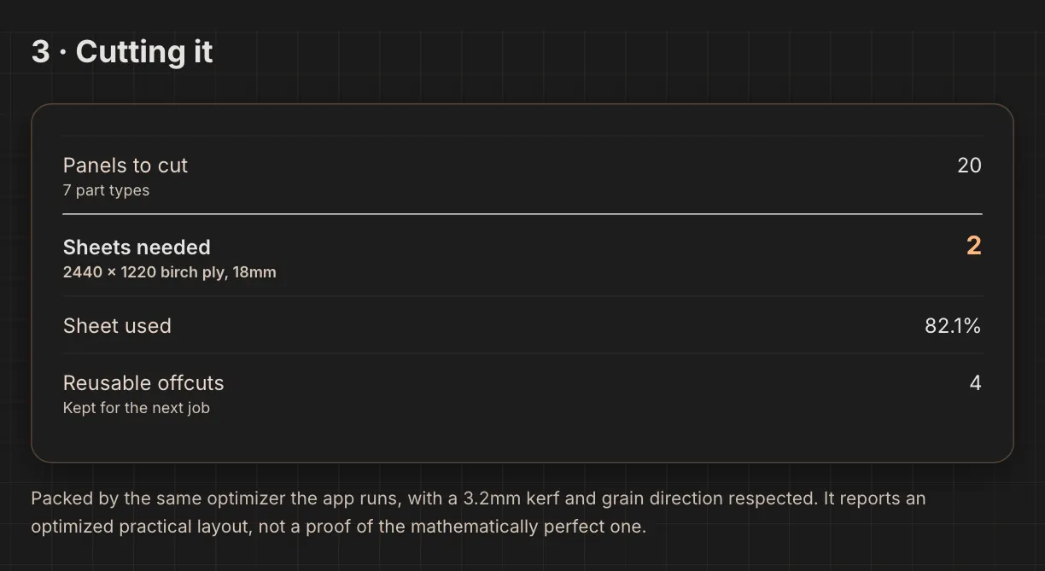Click the reusable offcuts count 4

click(x=975, y=383)
